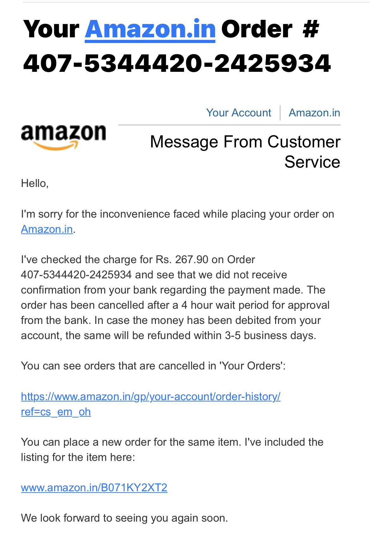Click the Hello greeting text

click(x=35, y=183)
